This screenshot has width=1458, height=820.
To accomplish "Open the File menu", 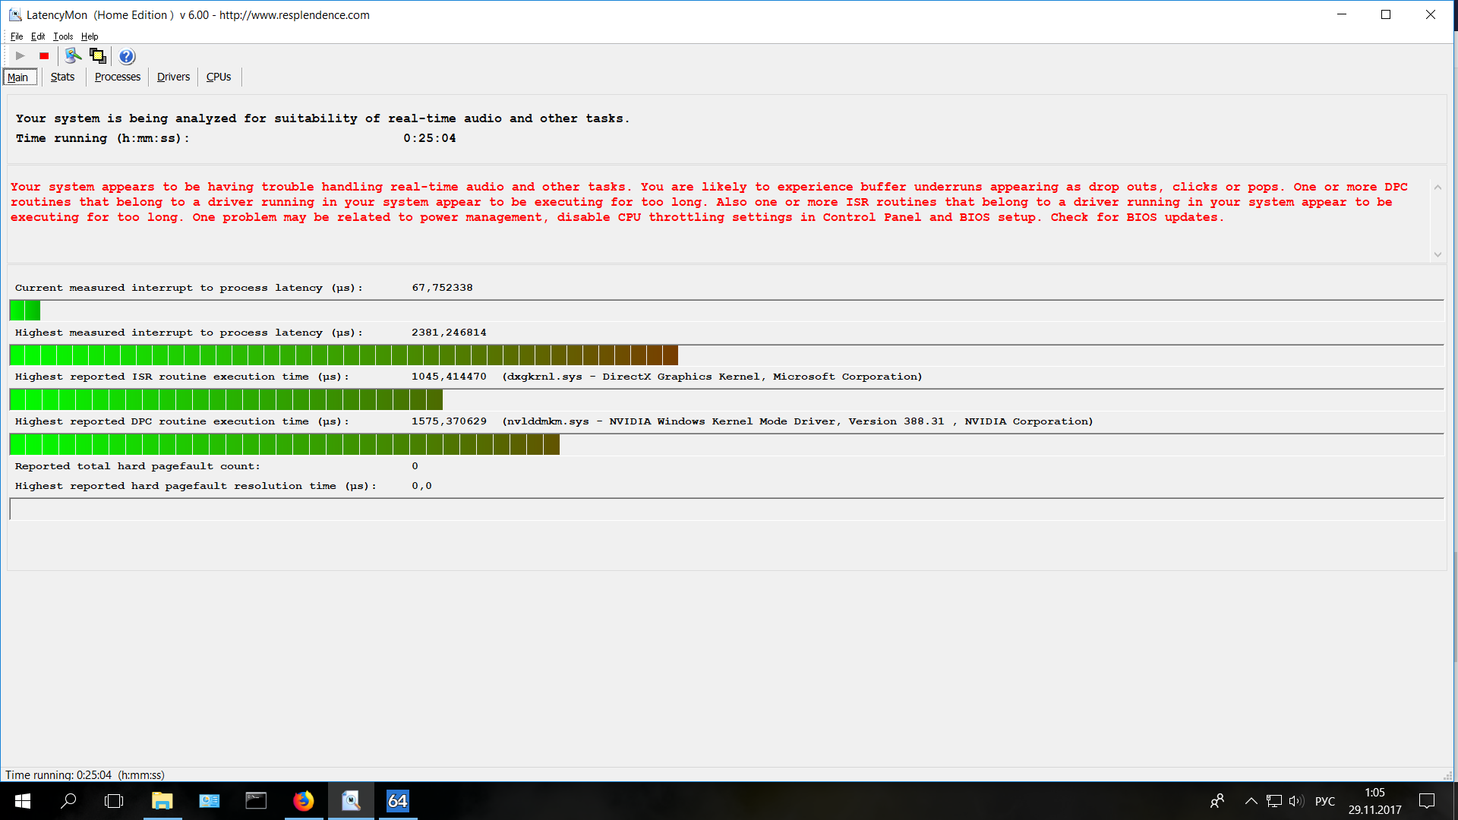I will pyautogui.click(x=17, y=36).
